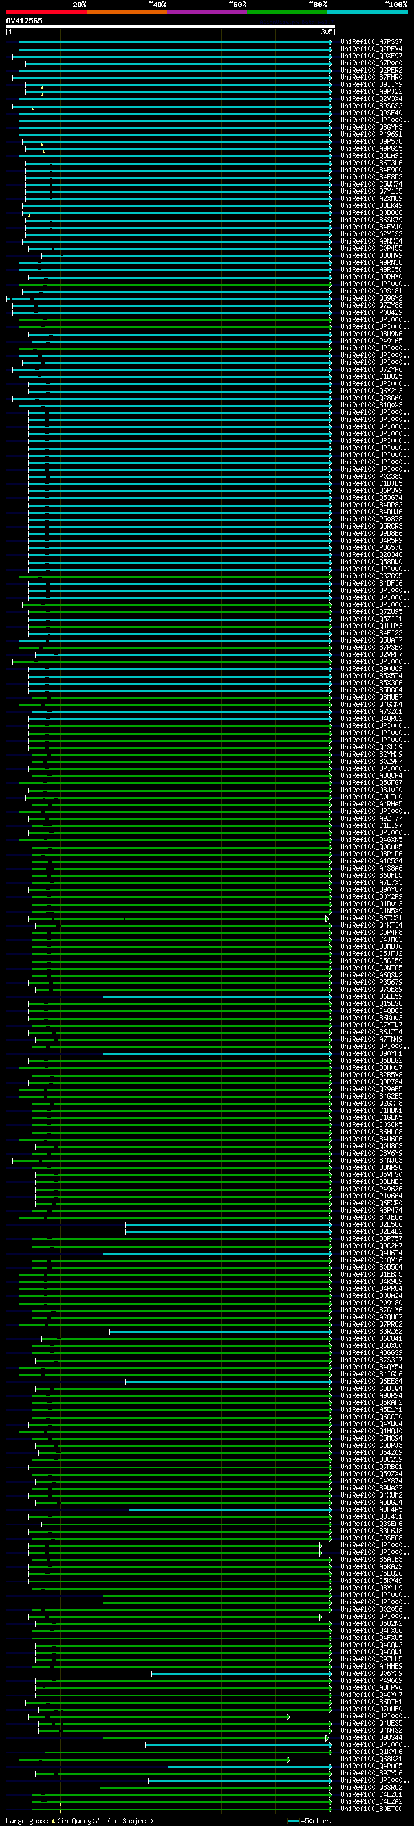
Task: Click the cyan alignment bar for UniRef100_Q6EE59
Action: click(x=217, y=997)
